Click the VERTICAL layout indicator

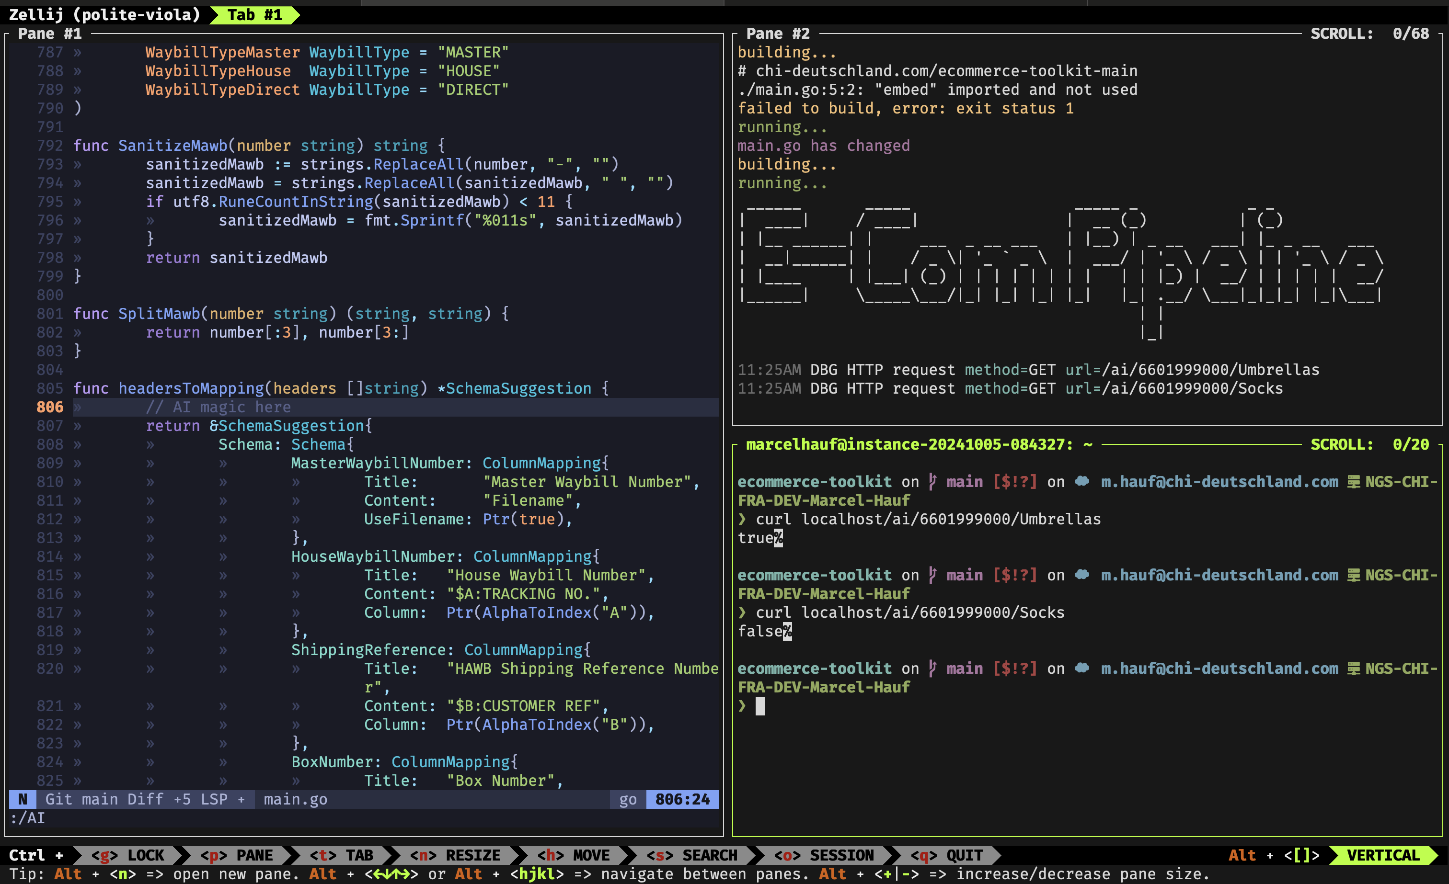(1383, 855)
